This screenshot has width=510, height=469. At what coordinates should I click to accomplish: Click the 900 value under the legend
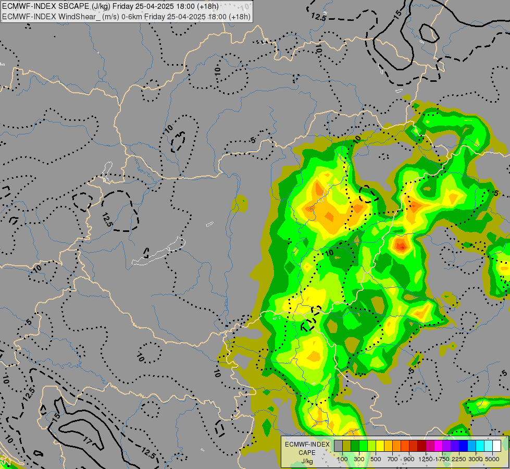409,459
